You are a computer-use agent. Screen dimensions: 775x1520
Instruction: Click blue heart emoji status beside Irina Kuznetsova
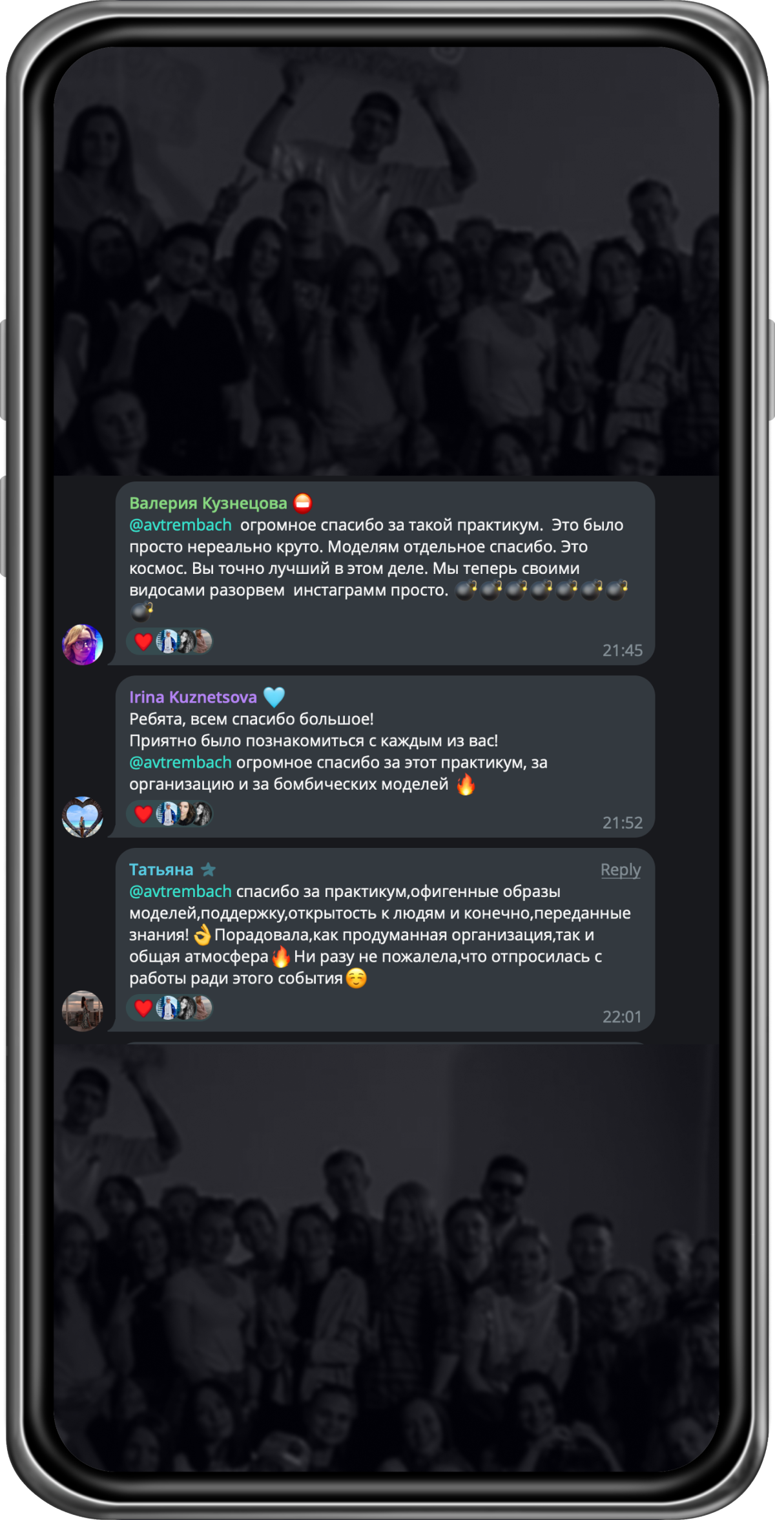point(274,697)
